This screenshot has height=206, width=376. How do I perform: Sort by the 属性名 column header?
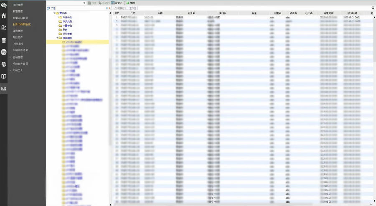[x=223, y=13]
